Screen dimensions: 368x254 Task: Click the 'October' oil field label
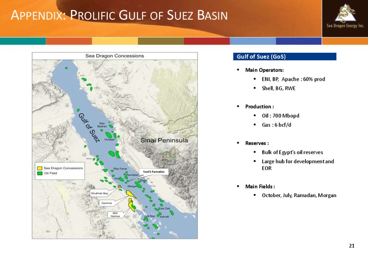point(109,140)
